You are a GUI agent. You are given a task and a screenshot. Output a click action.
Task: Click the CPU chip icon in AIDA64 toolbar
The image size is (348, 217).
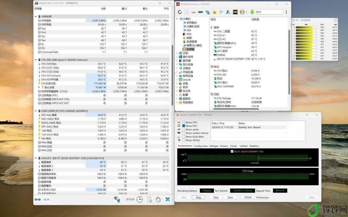tap(194, 12)
